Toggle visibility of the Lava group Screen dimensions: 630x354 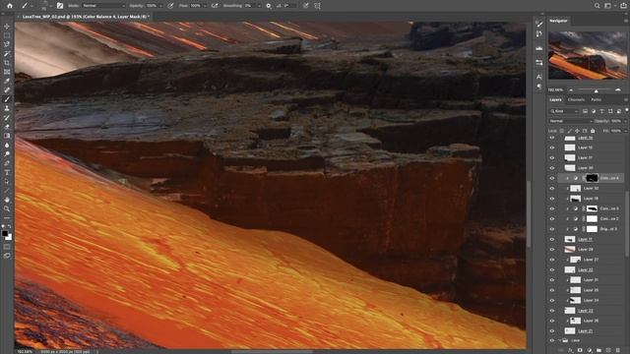pyautogui.click(x=552, y=340)
